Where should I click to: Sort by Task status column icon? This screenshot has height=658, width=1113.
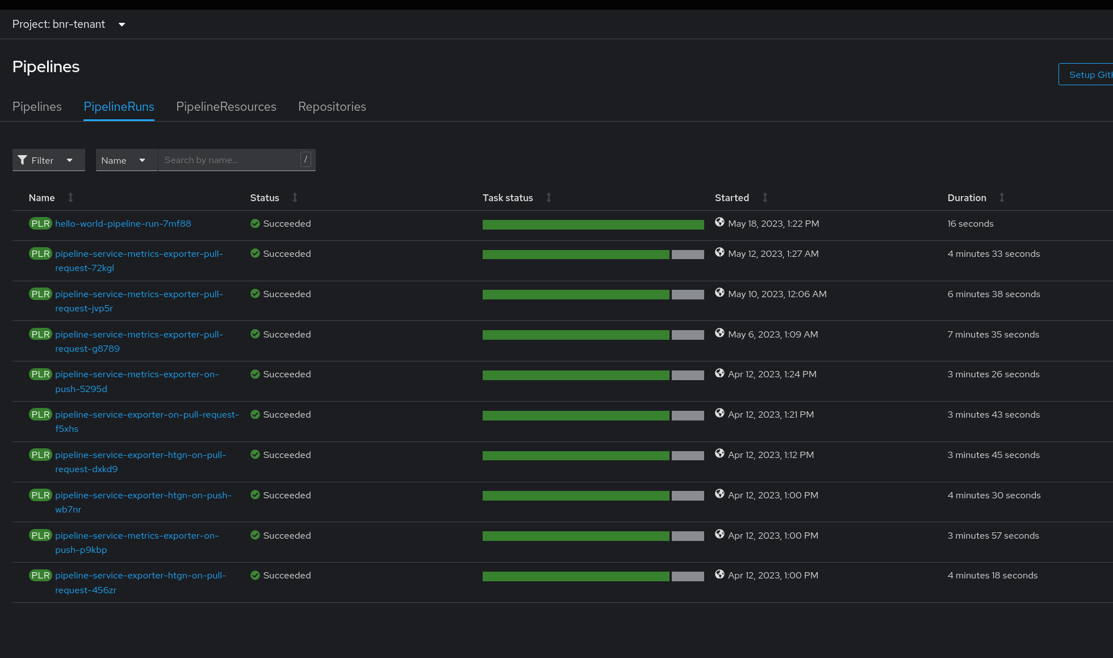tap(549, 197)
